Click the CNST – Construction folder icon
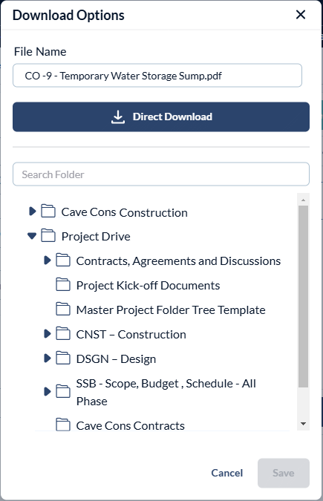This screenshot has width=323, height=501. (x=63, y=333)
